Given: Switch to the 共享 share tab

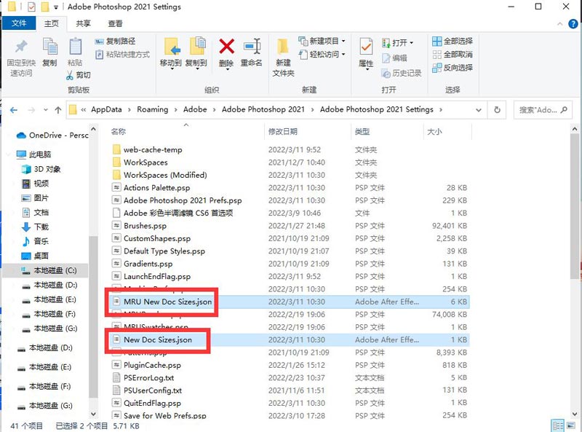Looking at the screenshot, I should (x=83, y=23).
